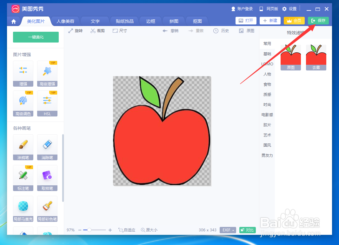This screenshot has height=245, width=339.
Task: Switch to the 贴纸饰品 stickers tab
Action: tap(124, 21)
